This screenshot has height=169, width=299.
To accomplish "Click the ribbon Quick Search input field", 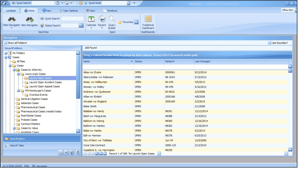I will click(72, 19).
